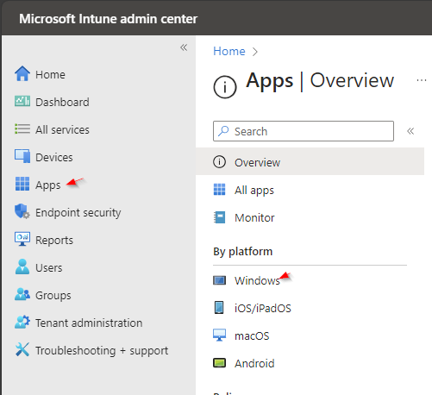The width and height of the screenshot is (432, 395).
Task: Collapse the left navigation sidebar
Action: pos(184,47)
